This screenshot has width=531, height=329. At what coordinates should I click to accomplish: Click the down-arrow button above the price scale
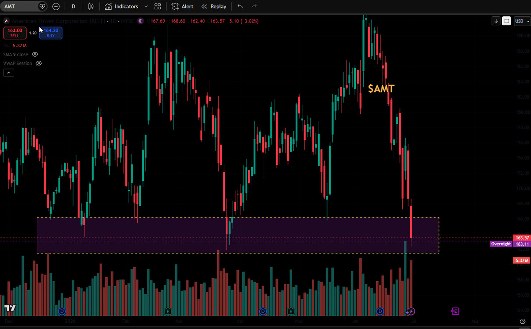pyautogui.click(x=497, y=21)
